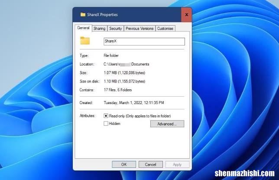Click the Location label
Screen dimensions: 279x180
click(x=87, y=64)
